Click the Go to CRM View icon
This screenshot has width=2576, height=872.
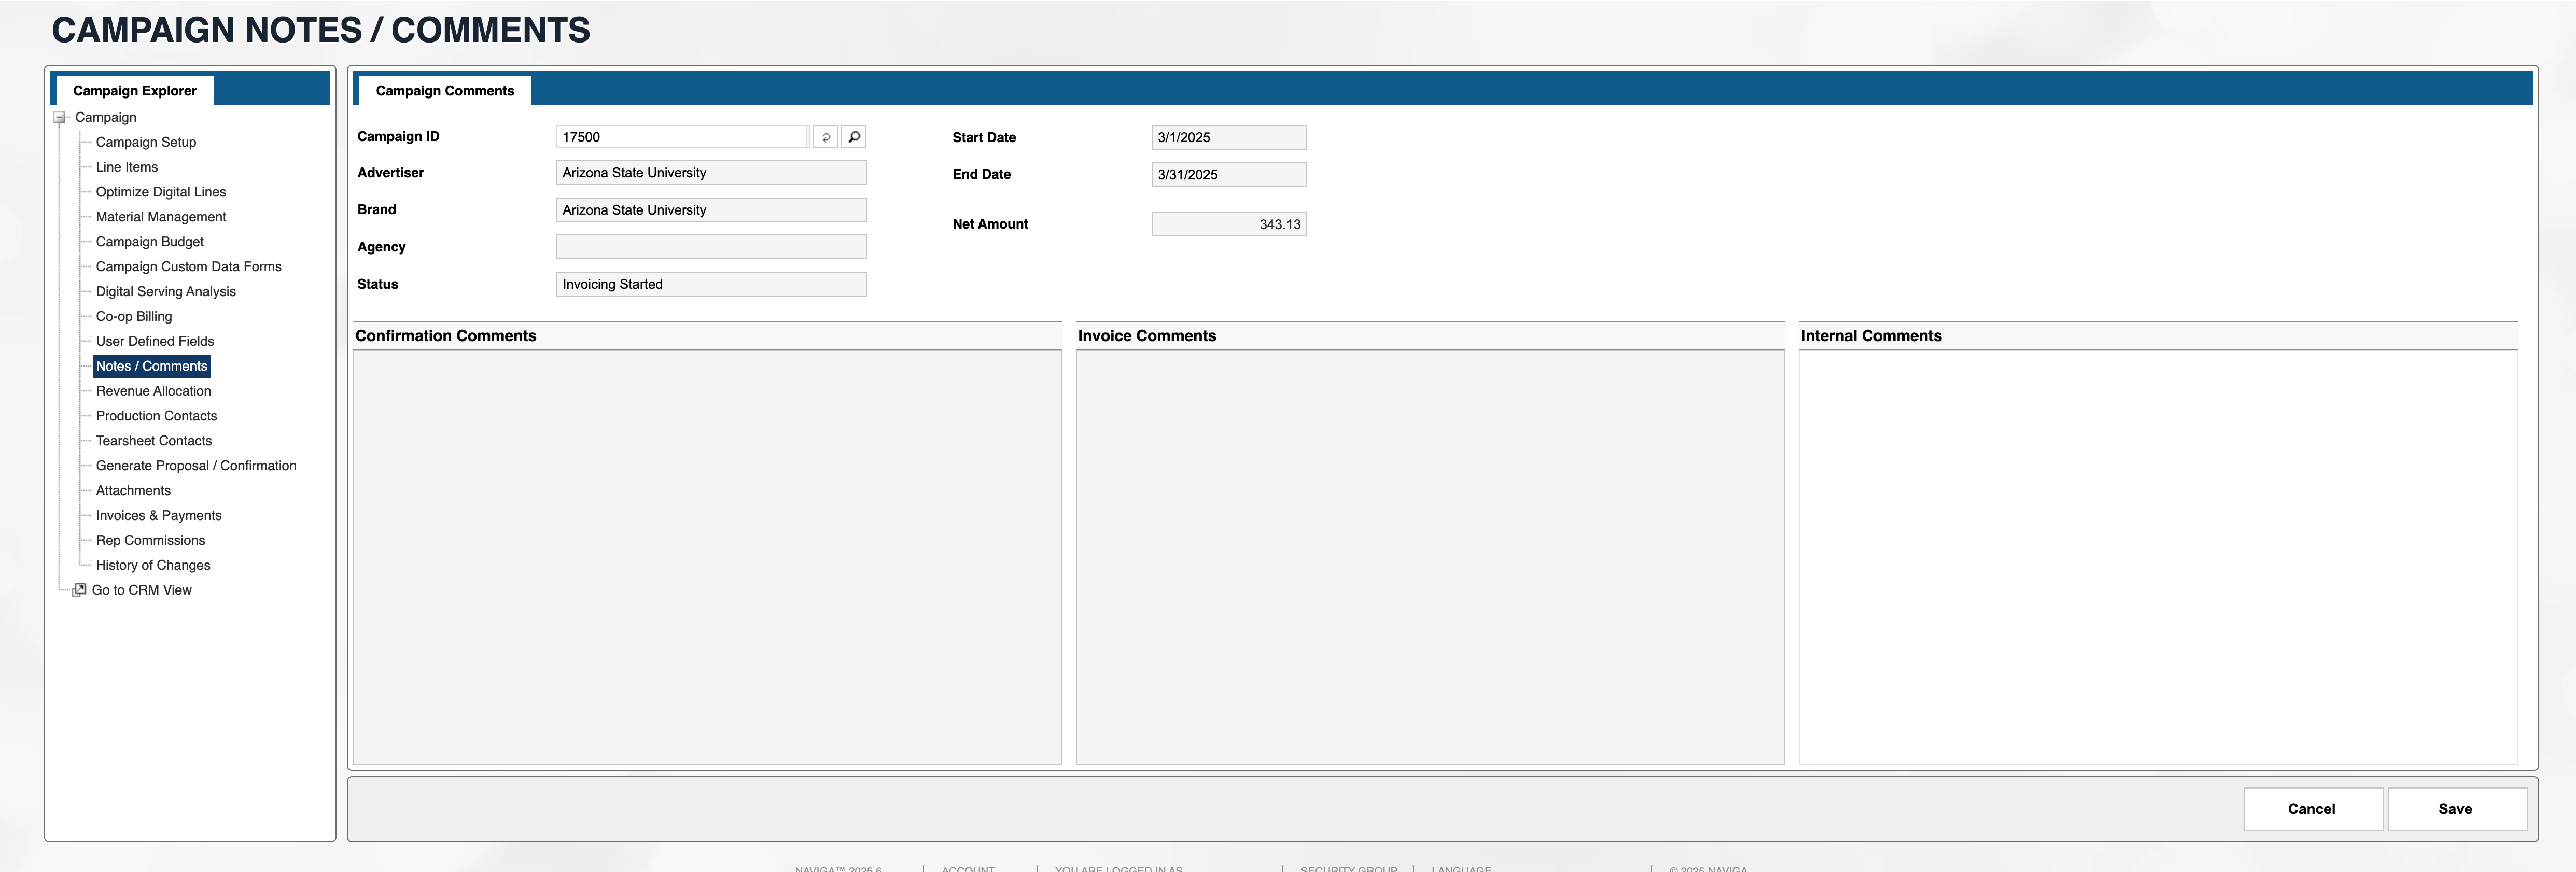point(79,590)
